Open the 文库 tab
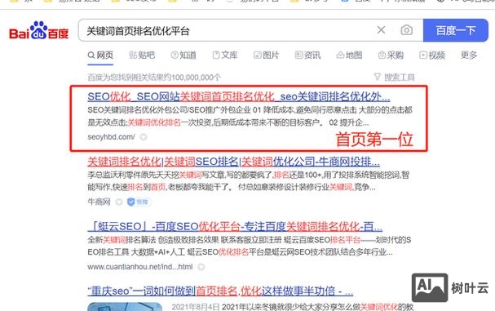 [x=225, y=56]
